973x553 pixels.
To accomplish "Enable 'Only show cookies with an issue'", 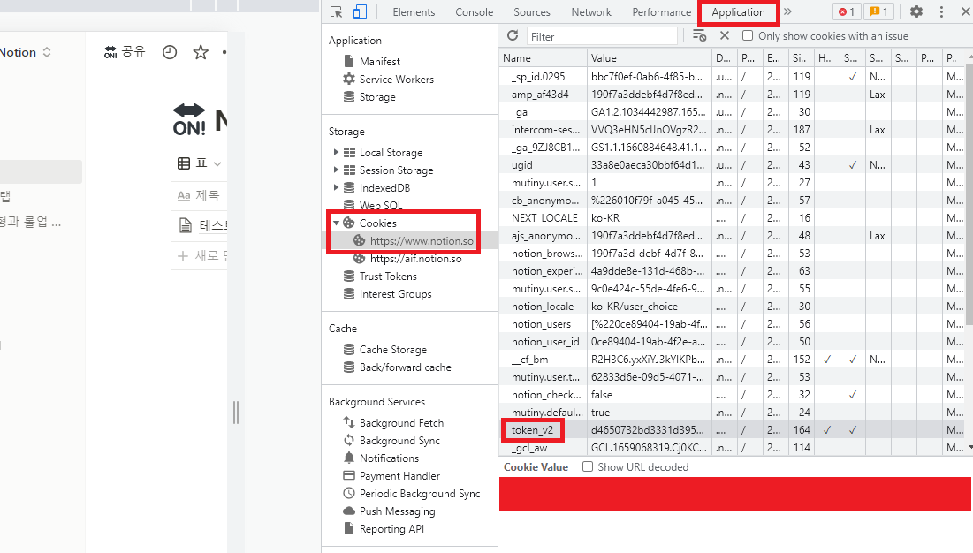I will point(748,36).
